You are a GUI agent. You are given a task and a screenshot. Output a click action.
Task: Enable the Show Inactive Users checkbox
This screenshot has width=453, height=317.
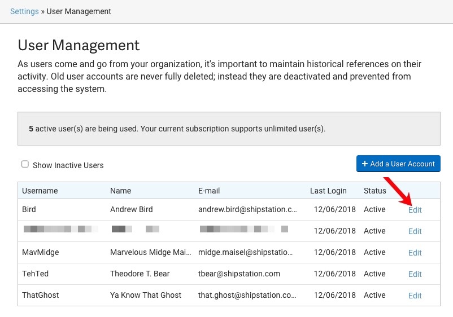(x=25, y=165)
